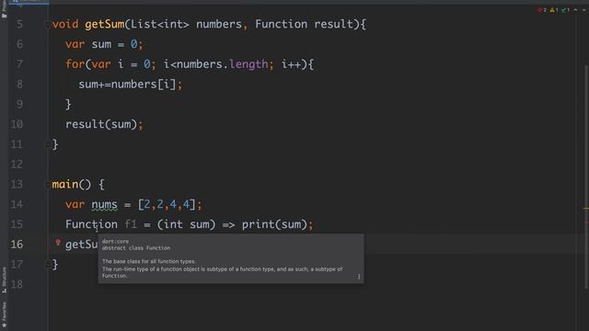Jump to previous highlighted error arrow

coord(575,10)
